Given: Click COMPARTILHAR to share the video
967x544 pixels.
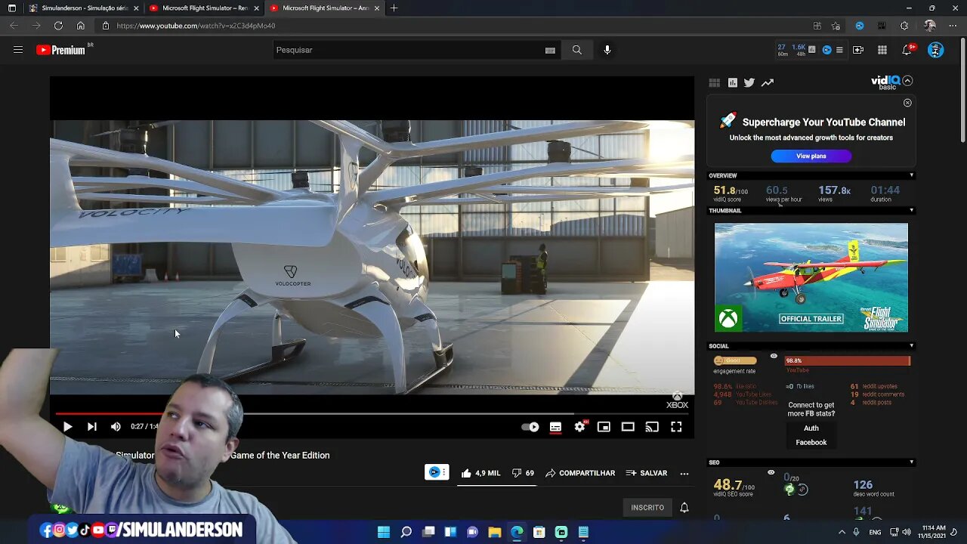Looking at the screenshot, I should pyautogui.click(x=580, y=473).
